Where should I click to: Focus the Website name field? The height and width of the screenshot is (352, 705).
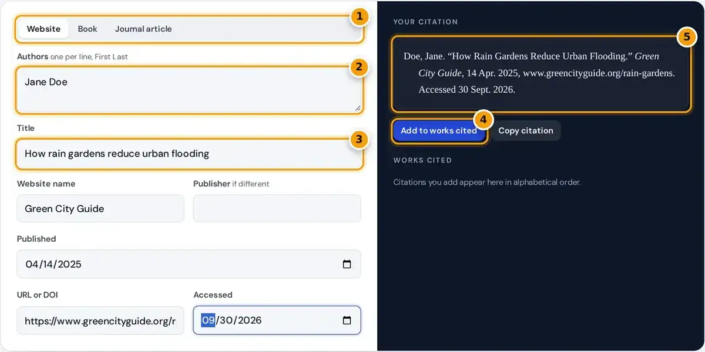click(100, 208)
